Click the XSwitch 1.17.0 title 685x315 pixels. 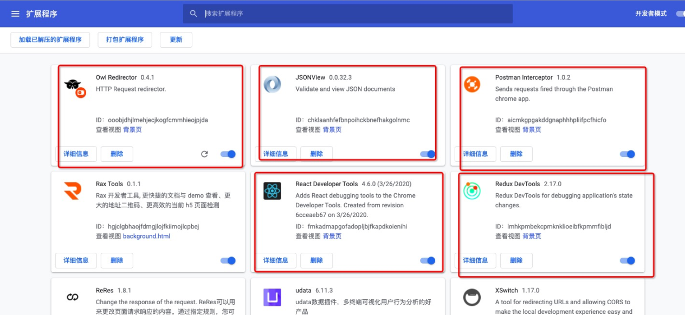[x=517, y=291]
